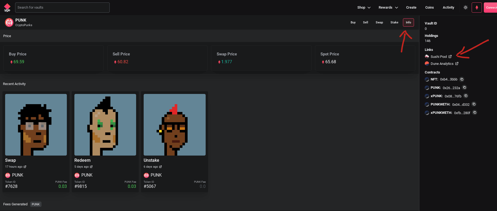The width and height of the screenshot is (497, 211).
Task: Open the Dune Analytics link
Action: point(442,64)
